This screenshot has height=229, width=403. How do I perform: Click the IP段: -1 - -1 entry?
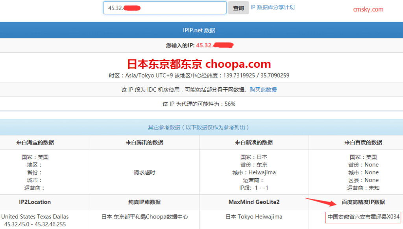click(x=254, y=188)
